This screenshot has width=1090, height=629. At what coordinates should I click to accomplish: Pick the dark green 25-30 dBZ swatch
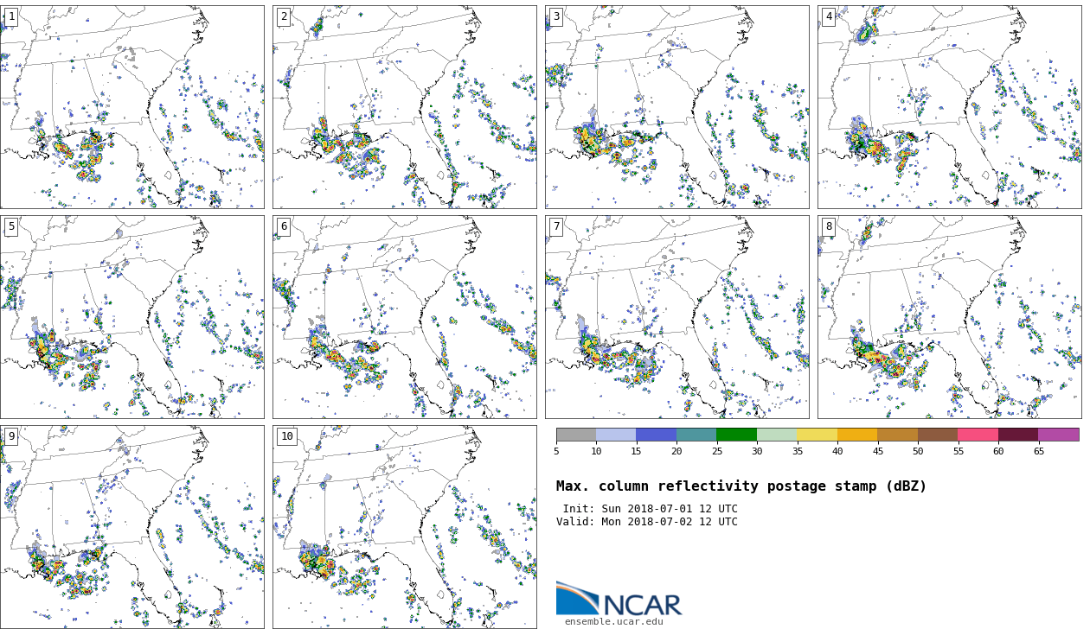point(736,435)
